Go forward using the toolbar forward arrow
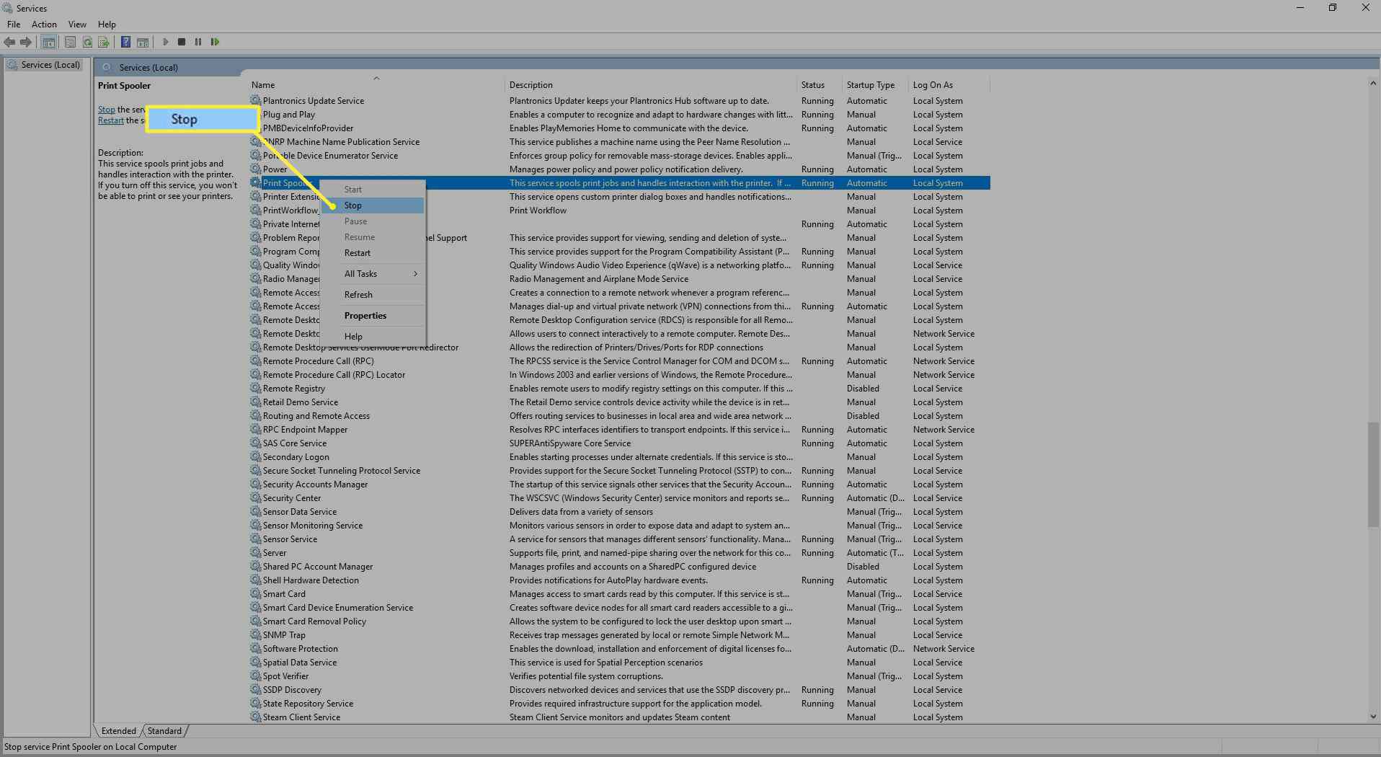1381x757 pixels. (26, 42)
